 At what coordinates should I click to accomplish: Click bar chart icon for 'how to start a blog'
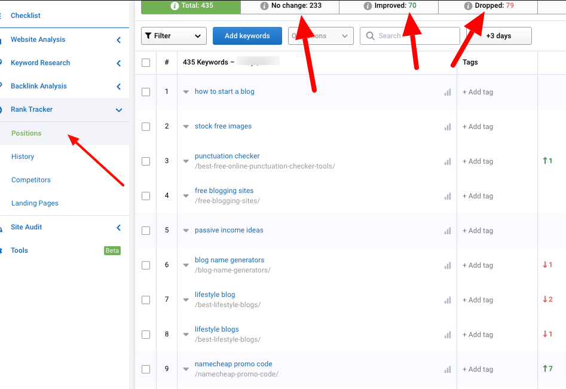point(447,92)
